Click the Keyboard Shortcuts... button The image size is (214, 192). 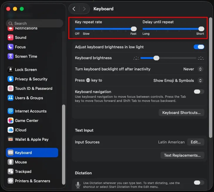click(x=181, y=113)
